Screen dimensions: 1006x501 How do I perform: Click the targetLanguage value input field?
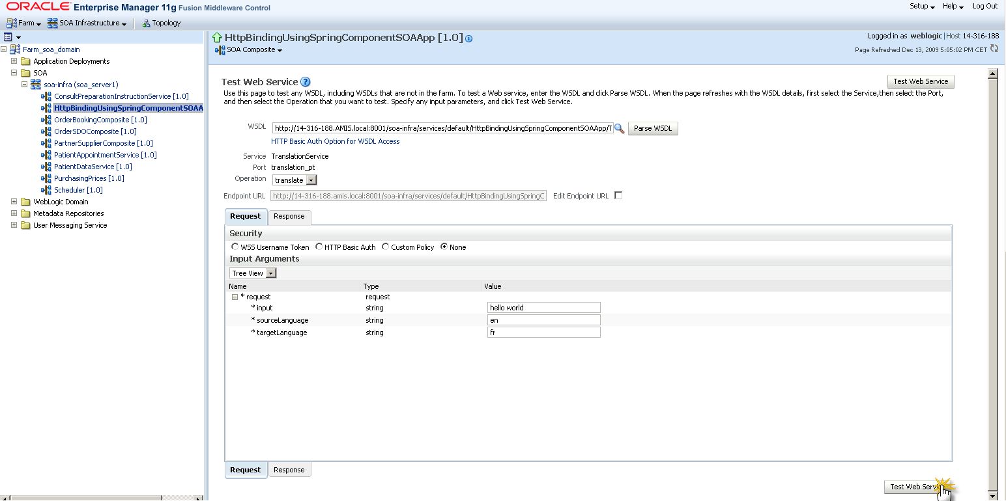pyautogui.click(x=543, y=332)
